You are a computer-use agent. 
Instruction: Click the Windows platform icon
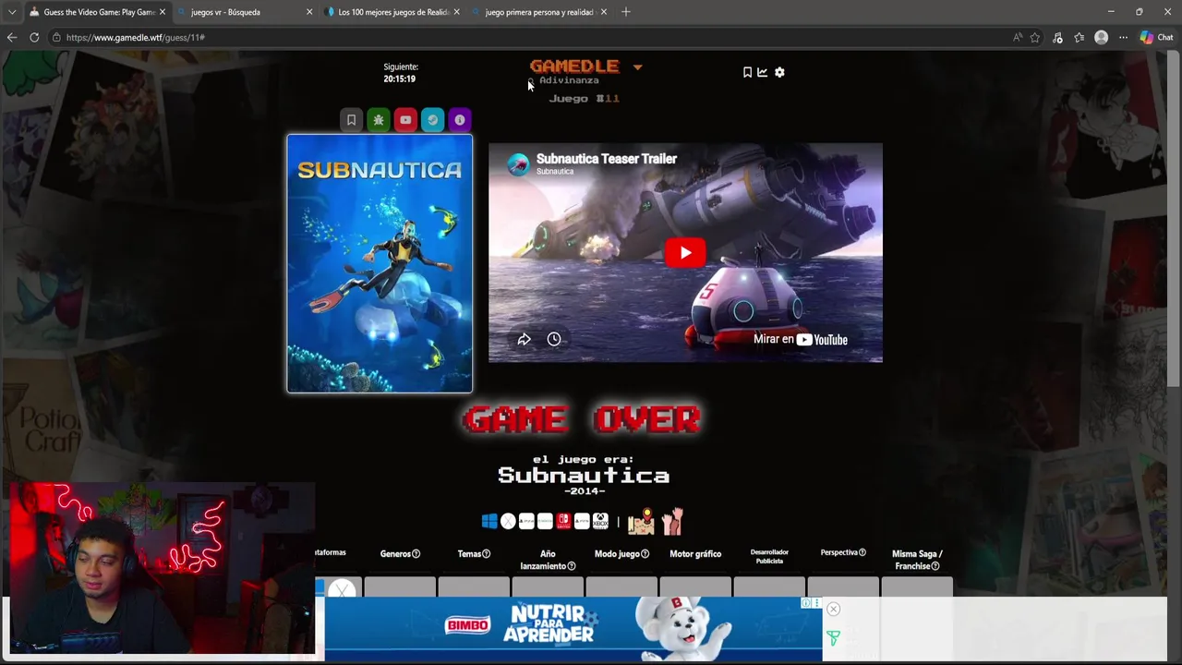[x=489, y=521]
